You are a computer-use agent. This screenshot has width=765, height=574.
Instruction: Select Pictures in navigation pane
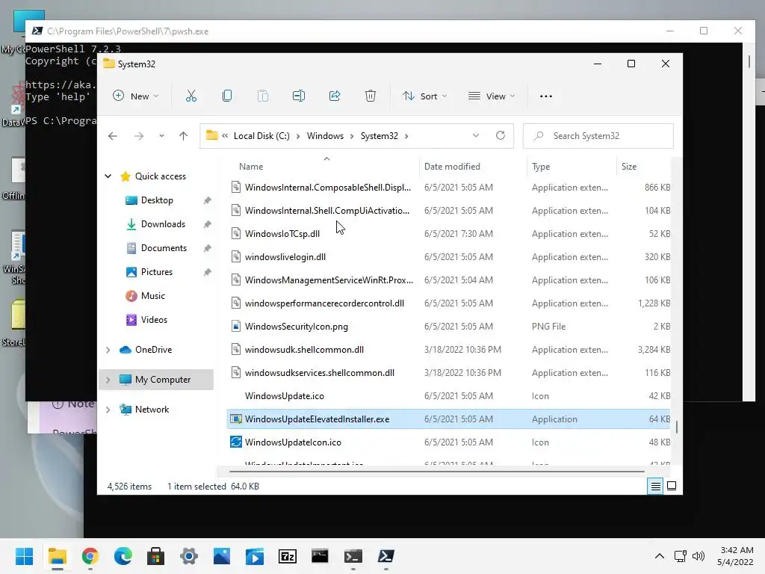tap(157, 272)
